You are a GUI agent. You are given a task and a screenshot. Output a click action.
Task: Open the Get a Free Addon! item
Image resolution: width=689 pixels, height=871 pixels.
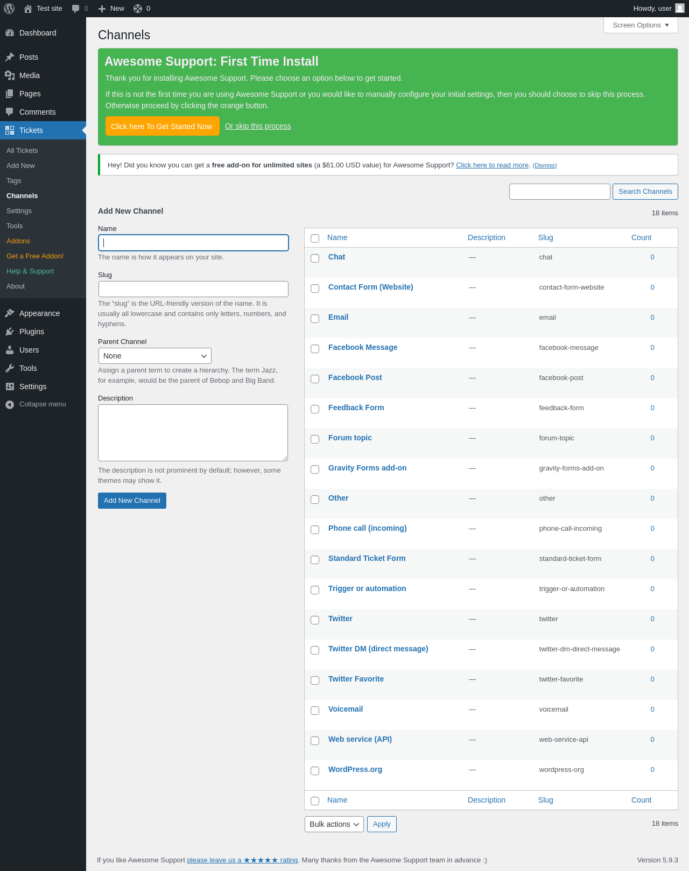[x=35, y=256]
